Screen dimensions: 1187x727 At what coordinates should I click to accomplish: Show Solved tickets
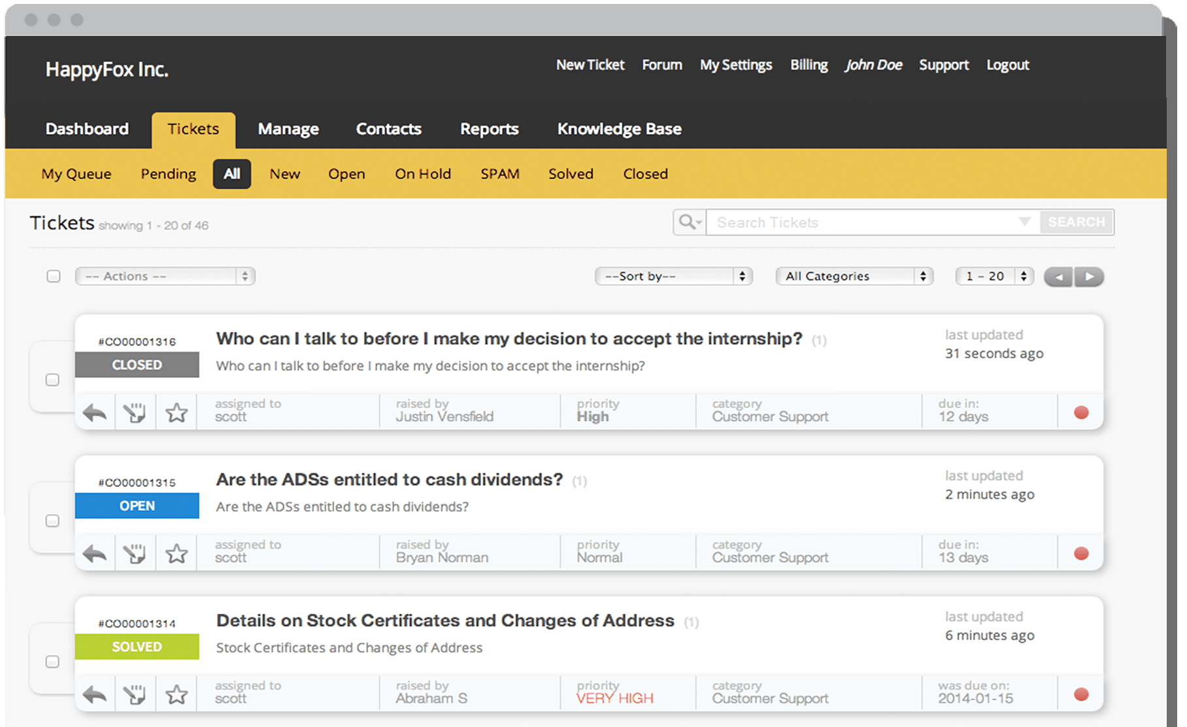[x=571, y=174]
